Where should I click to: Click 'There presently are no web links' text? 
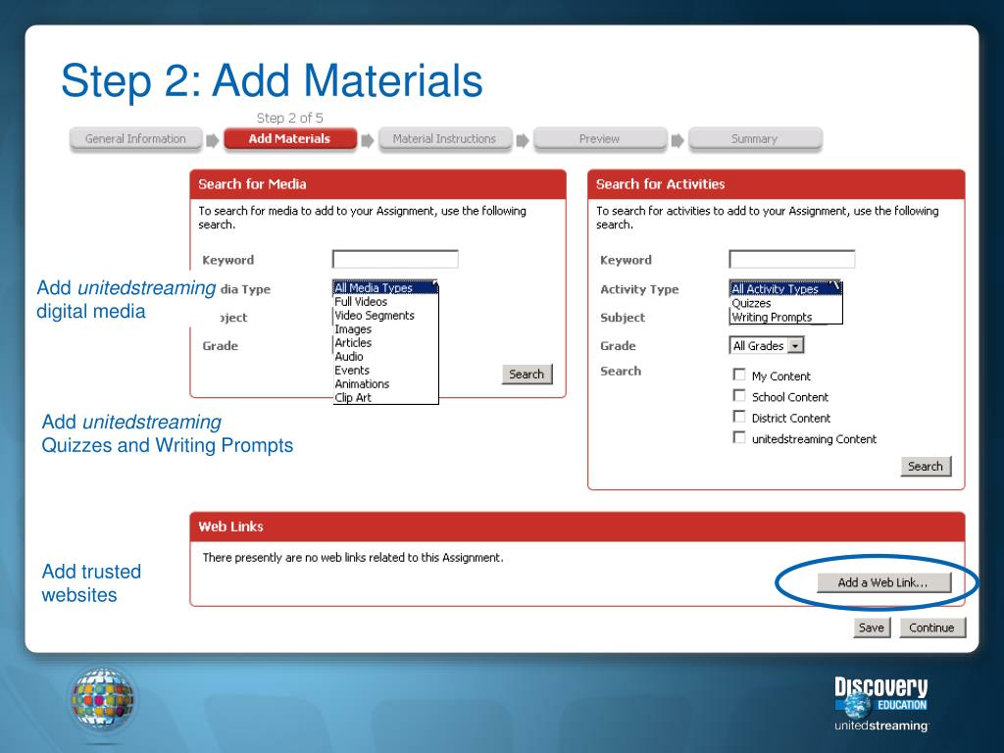coord(353,558)
